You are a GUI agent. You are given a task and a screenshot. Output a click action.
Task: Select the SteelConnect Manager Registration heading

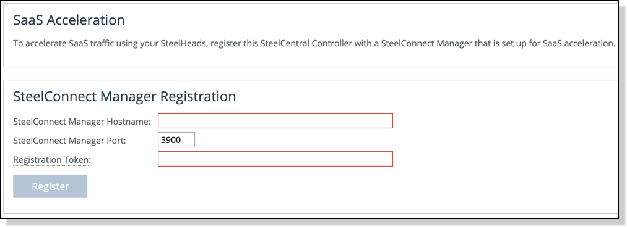click(x=124, y=96)
